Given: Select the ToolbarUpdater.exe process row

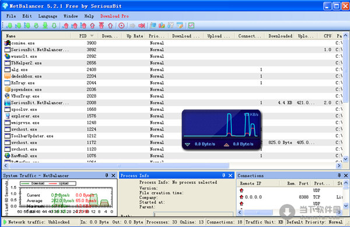Looking at the screenshot, I should [x=173, y=136].
